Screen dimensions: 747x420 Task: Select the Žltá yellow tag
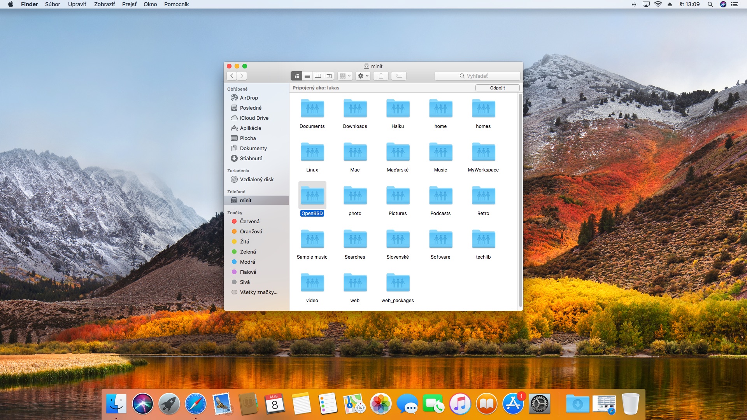(256, 241)
